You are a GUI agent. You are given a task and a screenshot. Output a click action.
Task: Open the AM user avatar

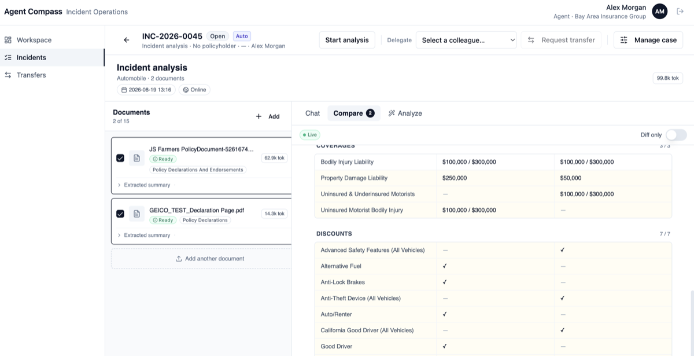(x=660, y=12)
